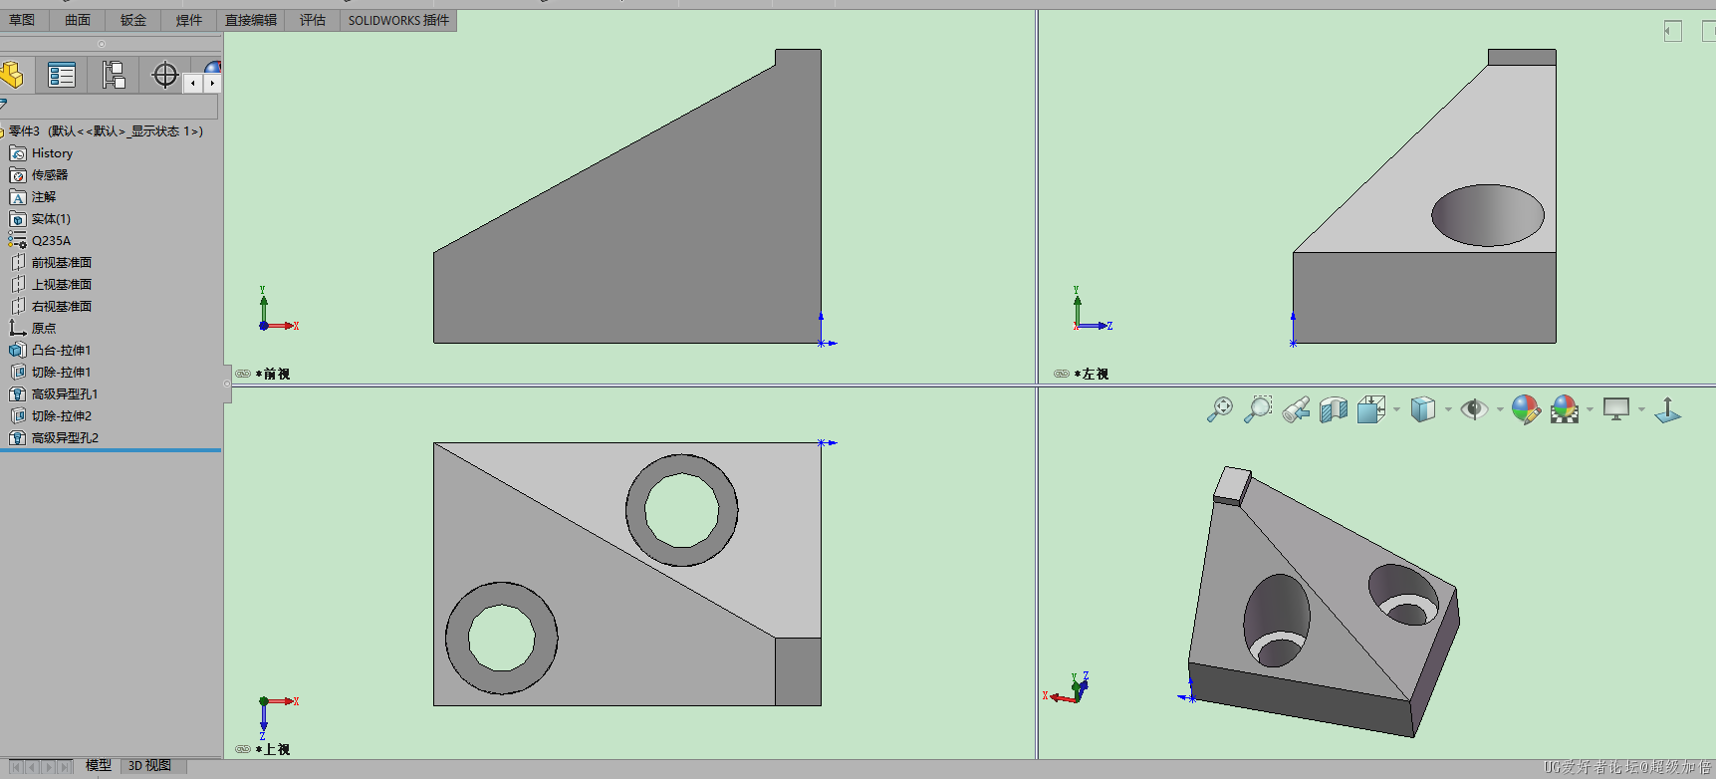Click the lower-left counterbore hole in top view
Screen dimensions: 1716x779
point(501,639)
